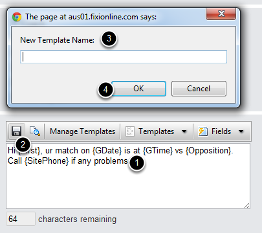Open the Templates menu label

pos(156,131)
